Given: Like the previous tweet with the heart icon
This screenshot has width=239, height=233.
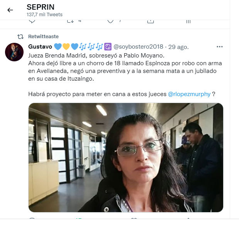Looking at the screenshot, I should [110, 21].
